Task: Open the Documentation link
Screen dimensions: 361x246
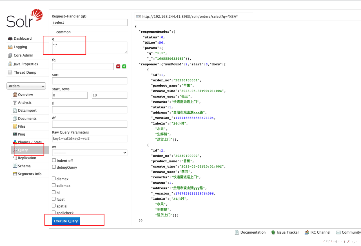Action: click(253, 233)
